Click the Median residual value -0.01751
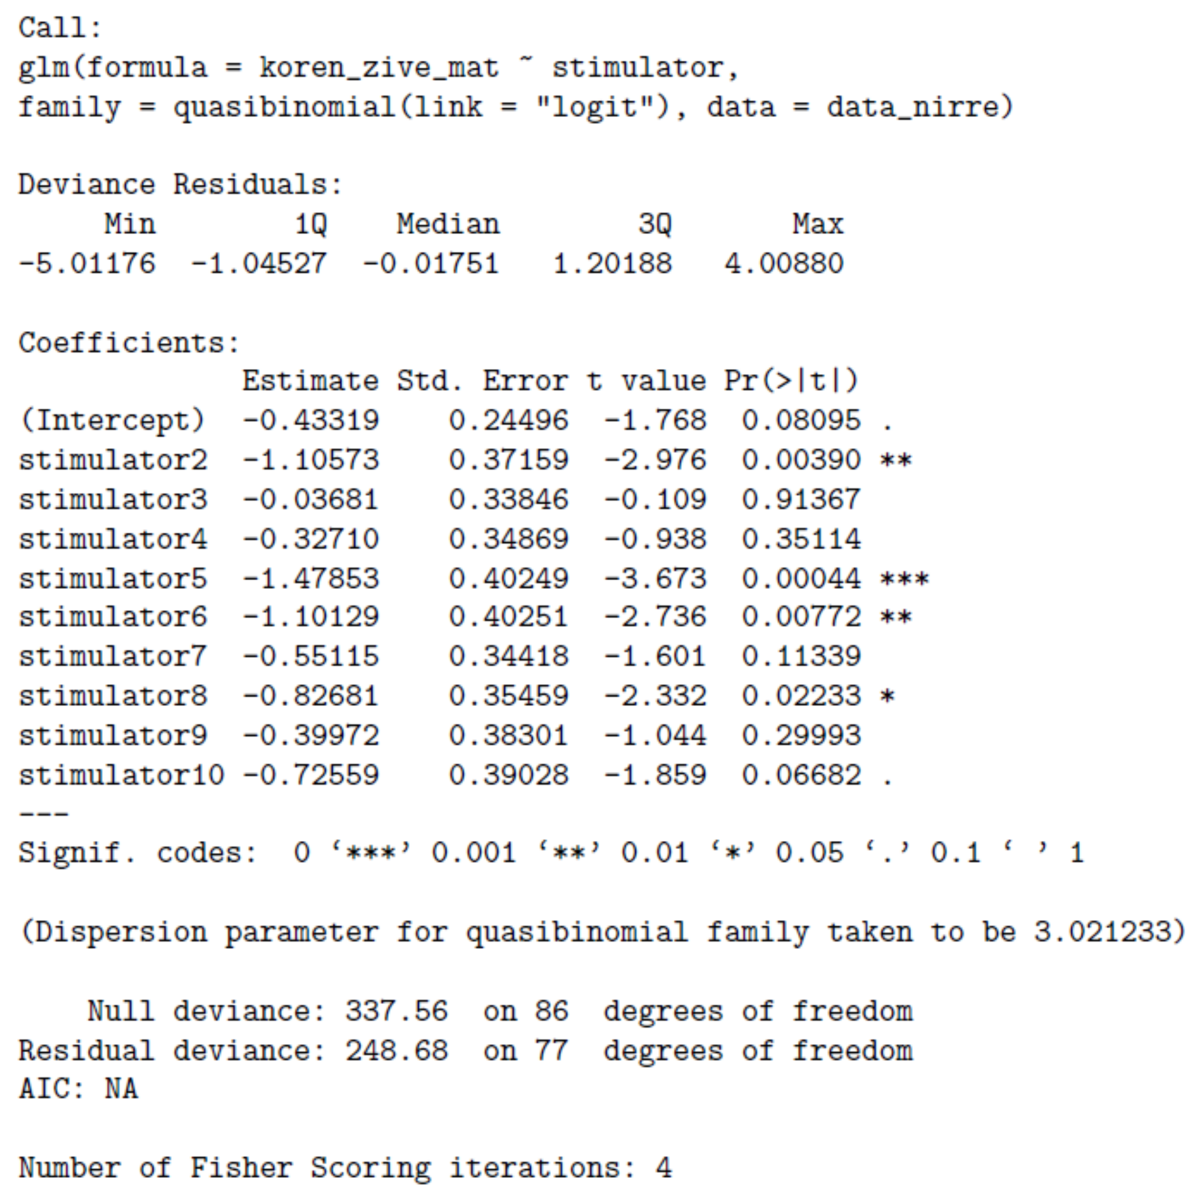The image size is (1196, 1192). coord(431,263)
